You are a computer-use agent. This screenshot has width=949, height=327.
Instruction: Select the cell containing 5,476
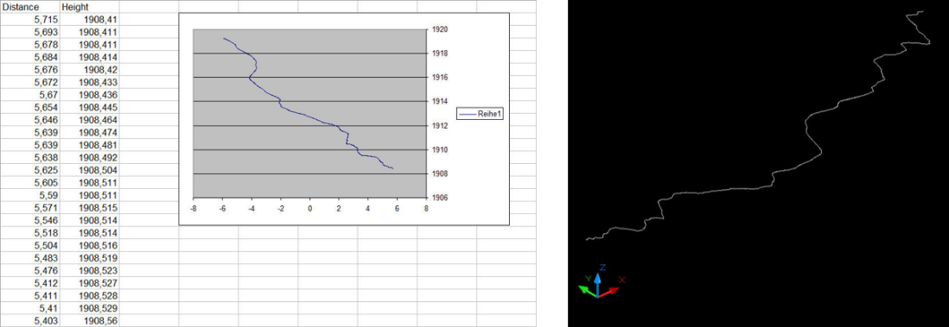30,270
